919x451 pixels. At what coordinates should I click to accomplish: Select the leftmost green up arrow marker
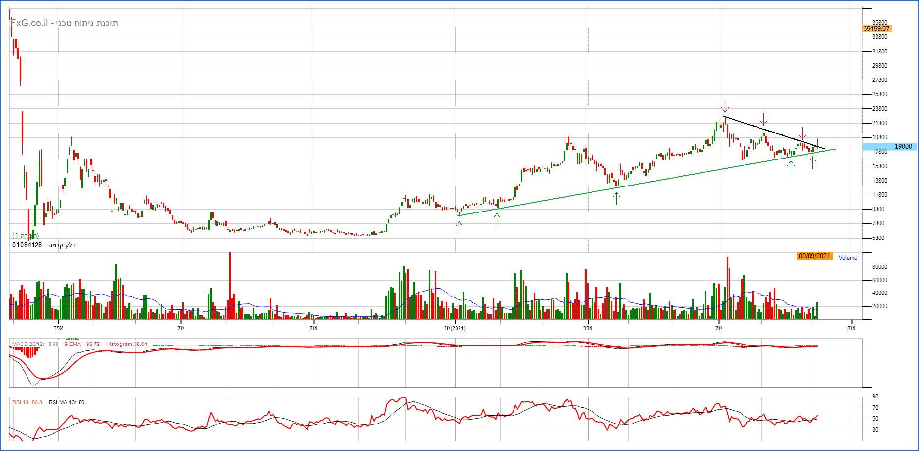tap(459, 227)
